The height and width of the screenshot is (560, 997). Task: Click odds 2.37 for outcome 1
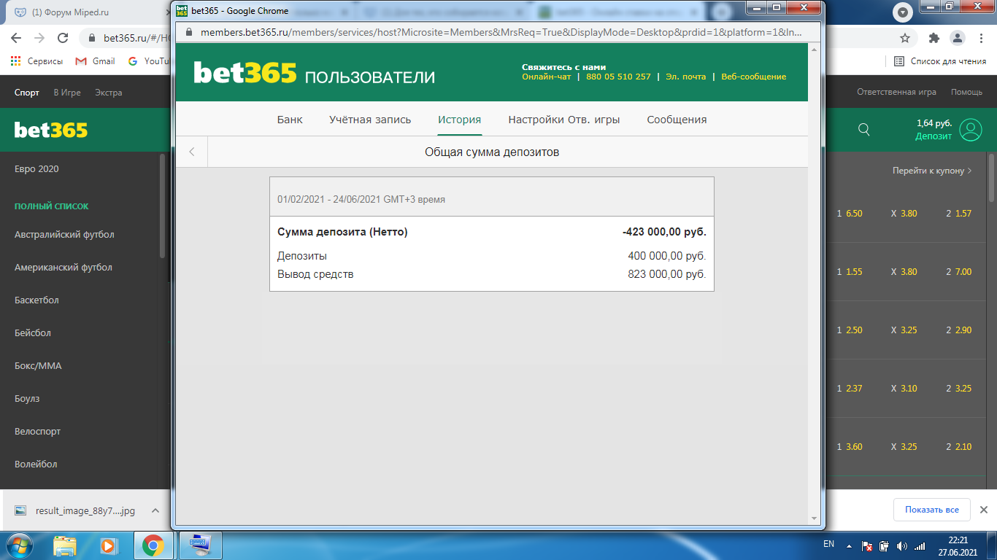pos(854,389)
